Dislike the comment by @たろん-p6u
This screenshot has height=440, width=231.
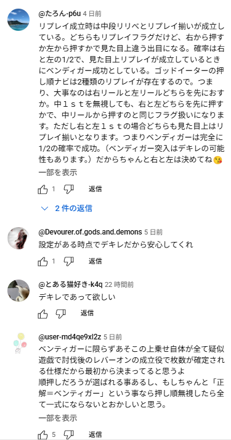pyautogui.click(x=68, y=189)
